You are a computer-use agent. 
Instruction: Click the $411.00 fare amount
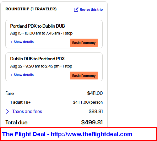click(x=95, y=93)
